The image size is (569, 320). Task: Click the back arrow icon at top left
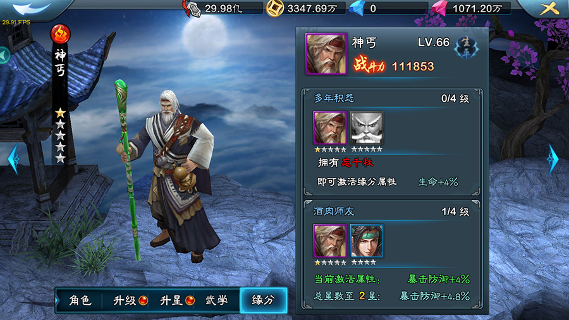[x=31, y=8]
